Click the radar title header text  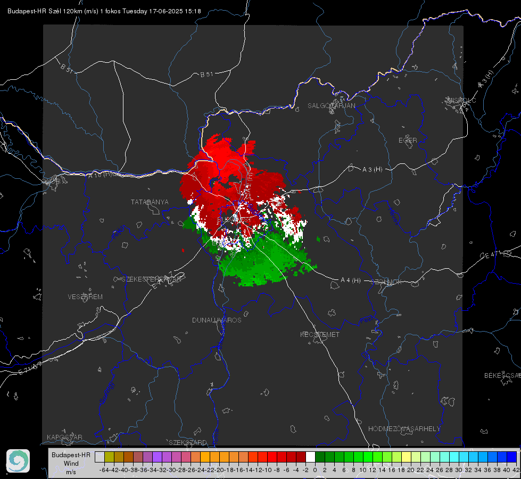click(104, 11)
